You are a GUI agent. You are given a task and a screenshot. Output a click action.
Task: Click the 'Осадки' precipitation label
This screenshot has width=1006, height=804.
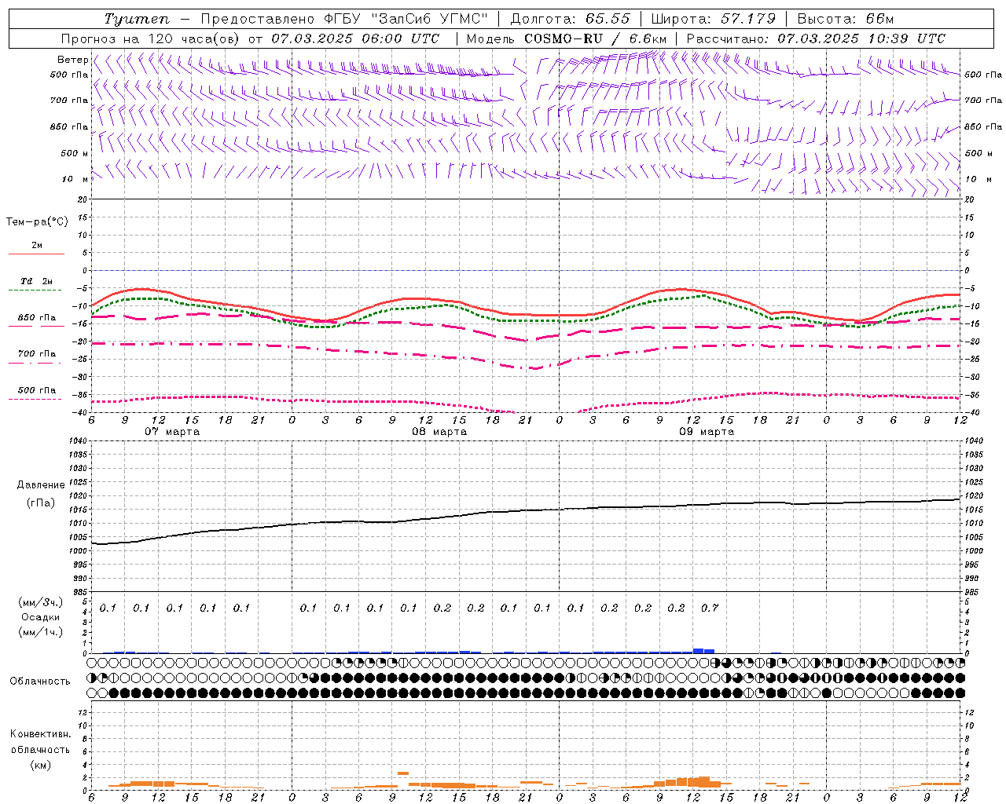pyautogui.click(x=40, y=617)
